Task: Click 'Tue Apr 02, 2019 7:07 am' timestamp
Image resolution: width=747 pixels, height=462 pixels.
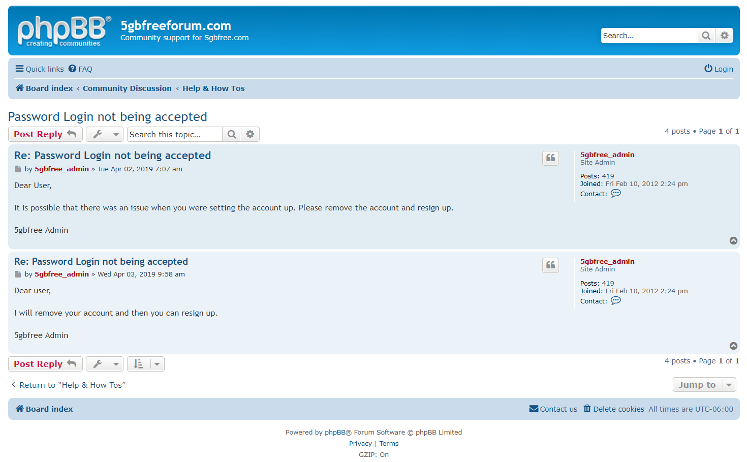Action: (x=140, y=169)
